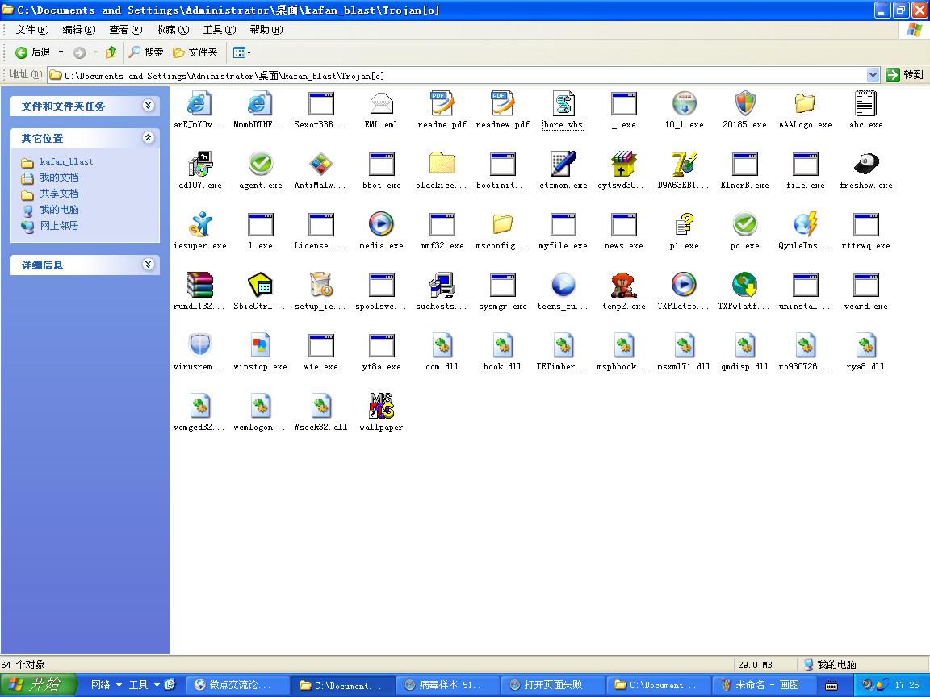Select the ctfmon.exe pen icon
930x697 pixels.
(563, 165)
